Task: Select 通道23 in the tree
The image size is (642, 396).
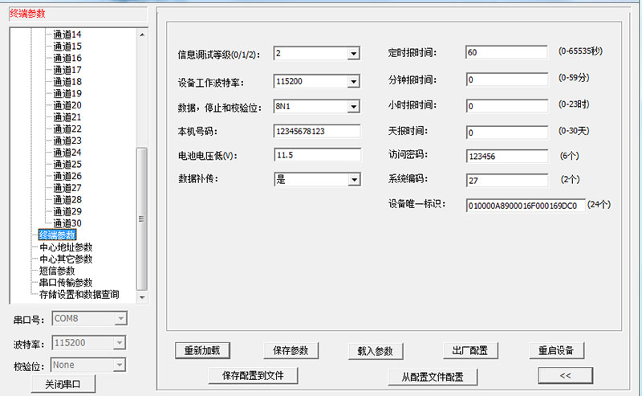Action: click(x=67, y=141)
